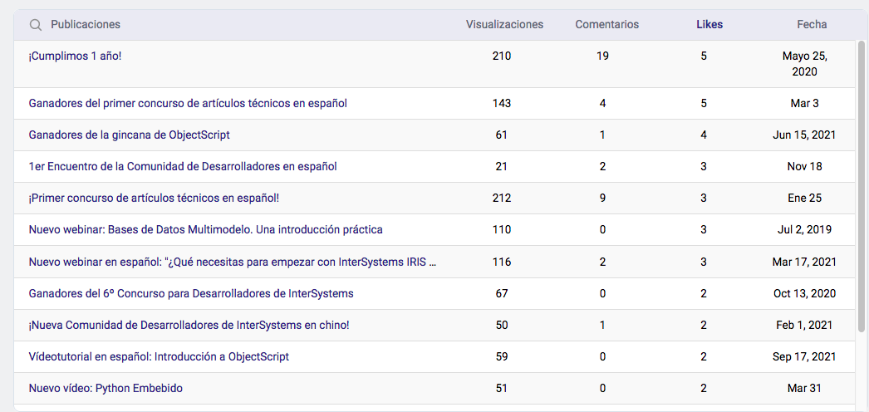Open 'Ganadores de la gincana de ObjectScript'
Viewport: 869px width, 412px height.
point(129,135)
